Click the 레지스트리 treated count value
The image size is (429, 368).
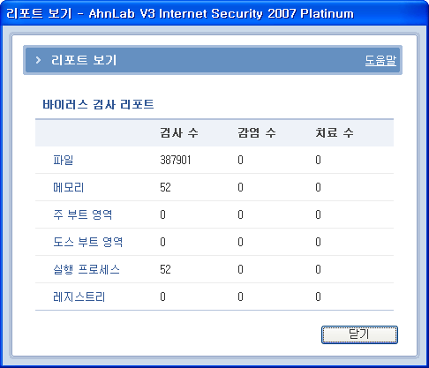[318, 297]
